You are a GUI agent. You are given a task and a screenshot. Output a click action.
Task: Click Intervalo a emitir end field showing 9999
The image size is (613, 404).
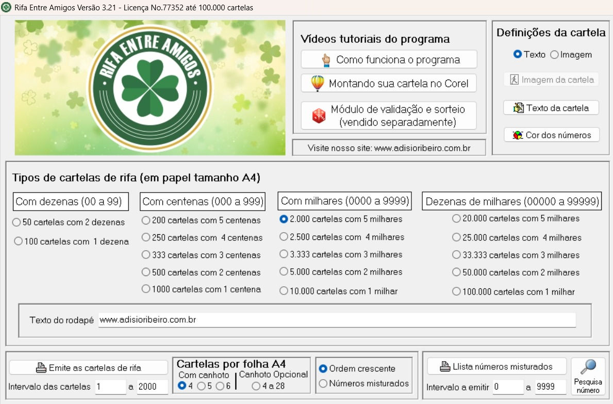coord(551,387)
